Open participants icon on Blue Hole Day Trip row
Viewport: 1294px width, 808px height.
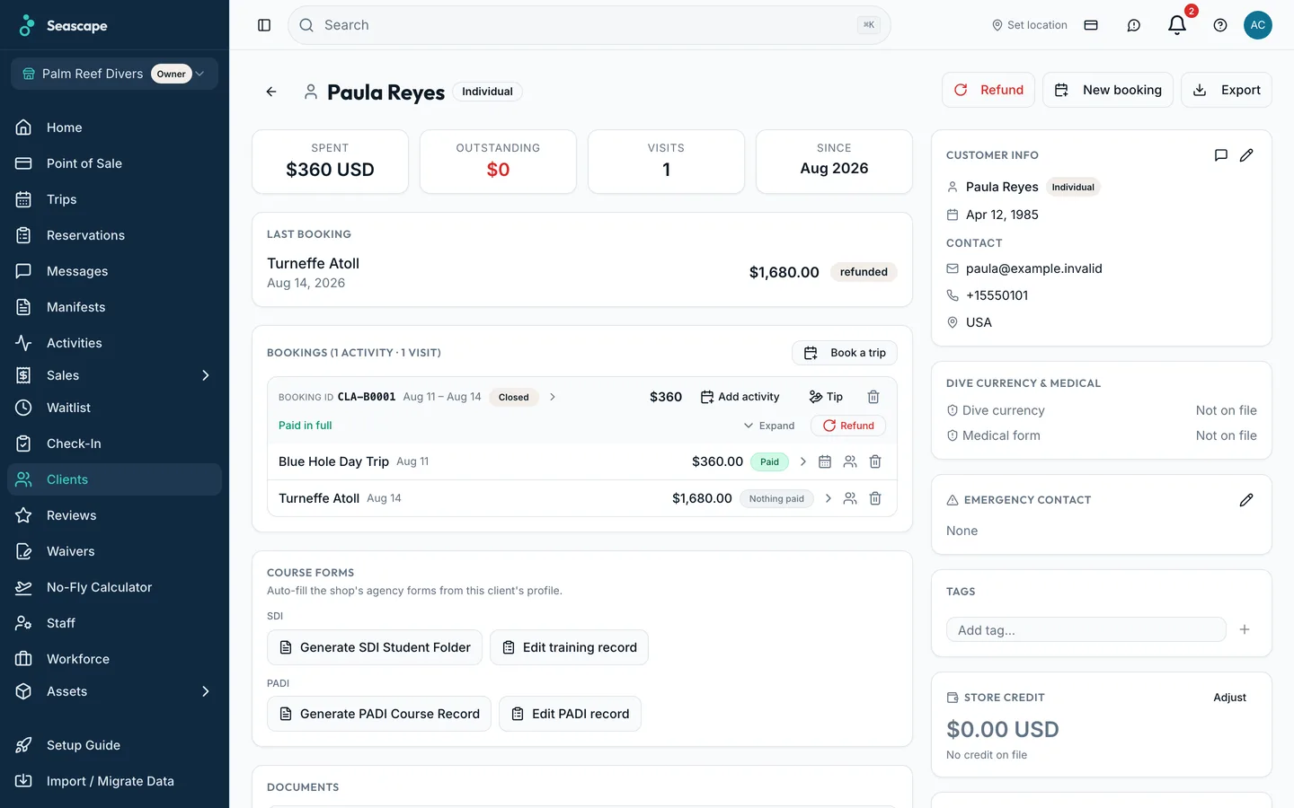850,461
